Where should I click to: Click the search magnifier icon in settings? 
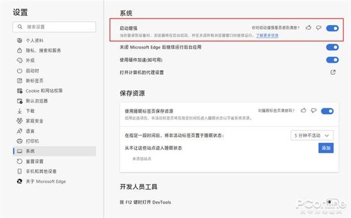point(20,27)
